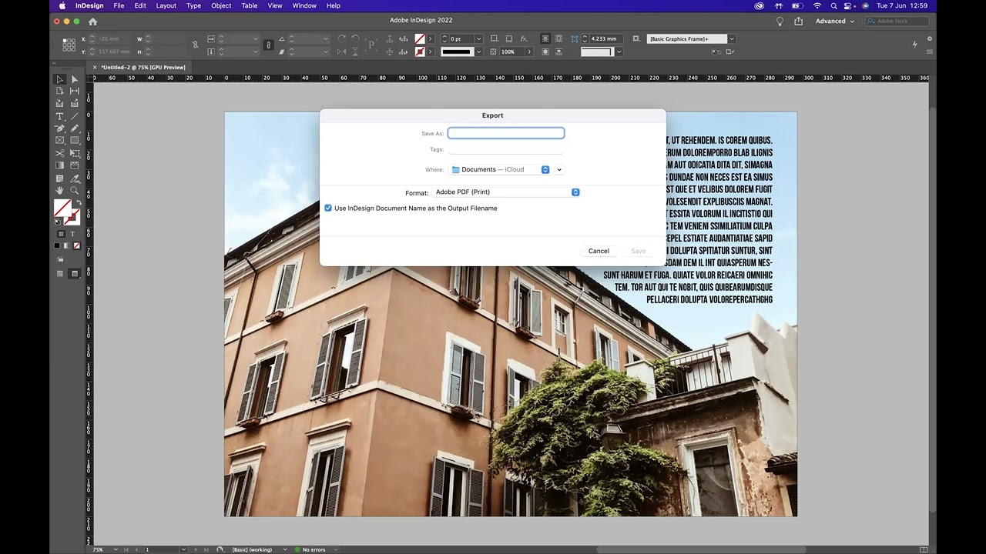The height and width of the screenshot is (554, 986).
Task: Open the stroke type dropdown
Action: [x=478, y=52]
